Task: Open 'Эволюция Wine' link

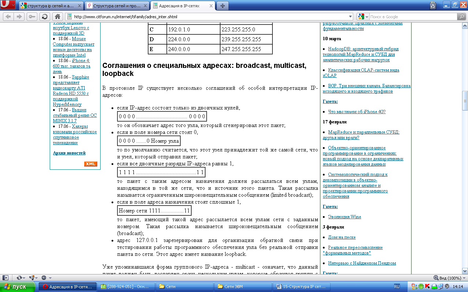Action: click(x=344, y=217)
